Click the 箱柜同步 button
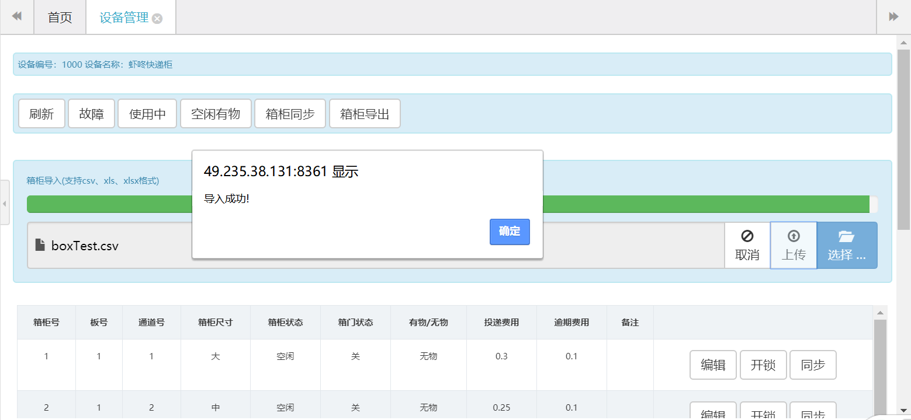911x420 pixels. click(290, 114)
